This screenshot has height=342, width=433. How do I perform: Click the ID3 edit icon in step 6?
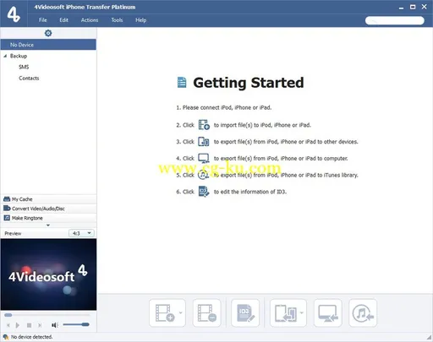coord(204,192)
